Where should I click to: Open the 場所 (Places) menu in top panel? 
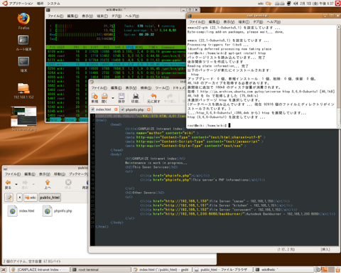(40, 4)
